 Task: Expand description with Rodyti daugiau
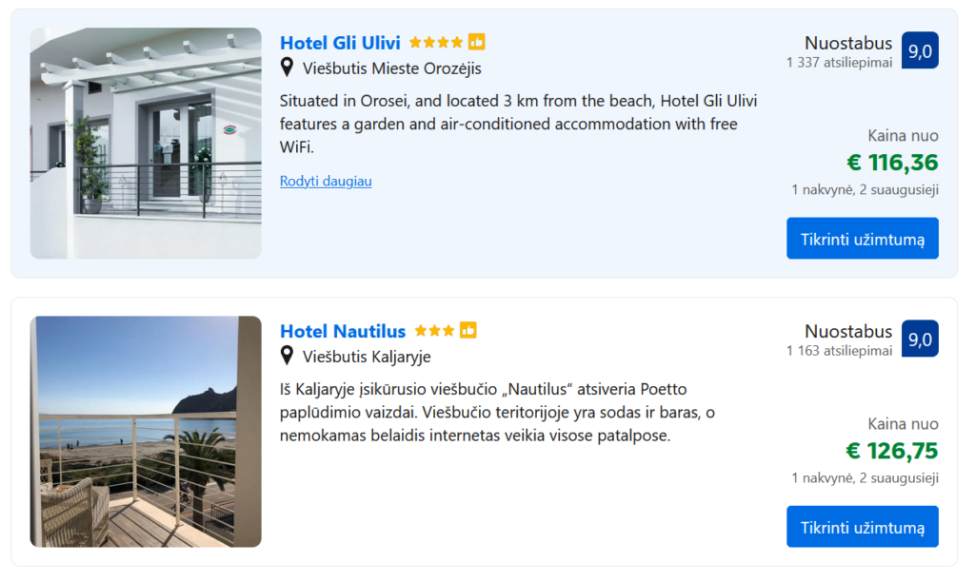[x=326, y=181]
